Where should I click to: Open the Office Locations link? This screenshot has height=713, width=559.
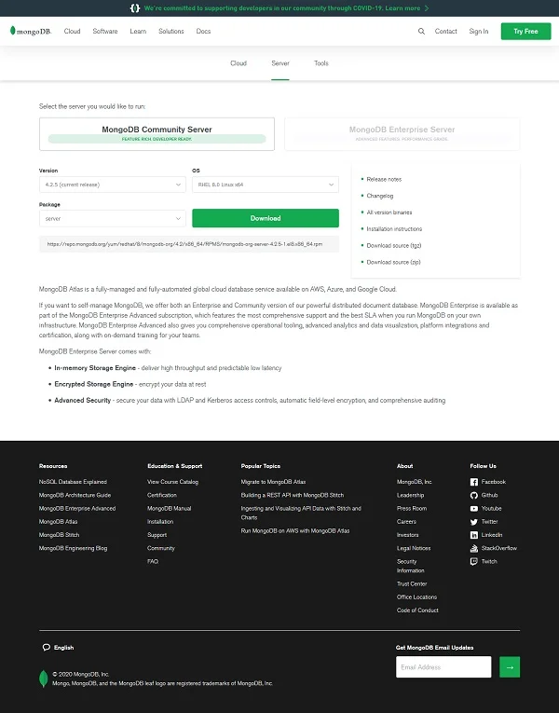(x=416, y=597)
